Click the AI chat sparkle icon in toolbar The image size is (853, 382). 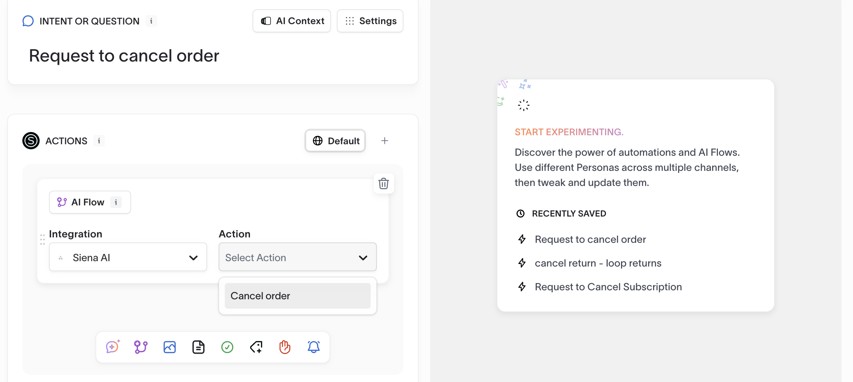tap(112, 347)
